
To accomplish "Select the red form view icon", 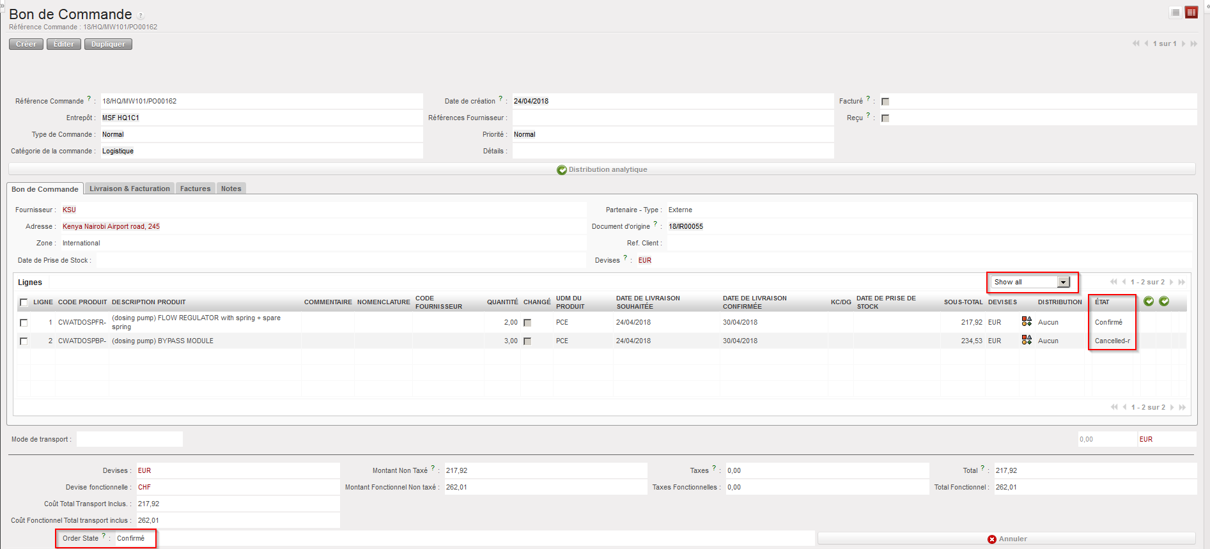I will pyautogui.click(x=1191, y=13).
